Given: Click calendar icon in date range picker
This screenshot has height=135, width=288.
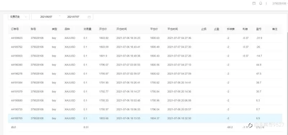Looking at the screenshot, I should pos(89,17).
